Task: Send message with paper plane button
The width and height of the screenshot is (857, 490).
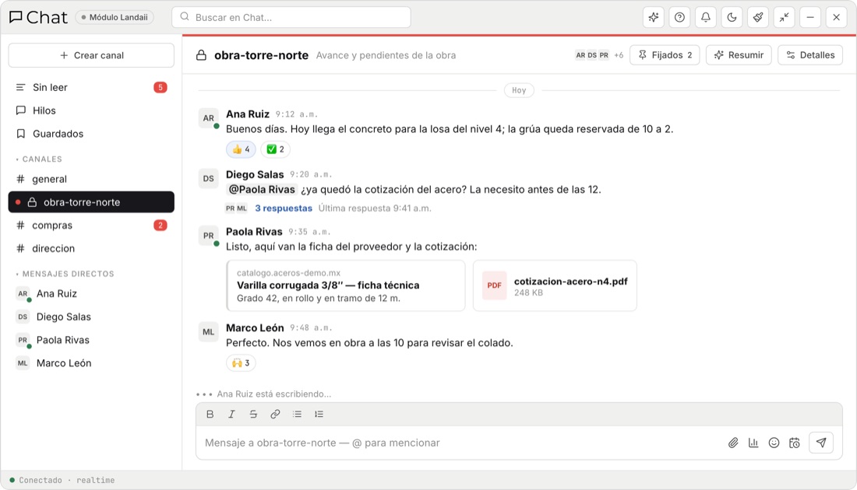Action: [821, 443]
